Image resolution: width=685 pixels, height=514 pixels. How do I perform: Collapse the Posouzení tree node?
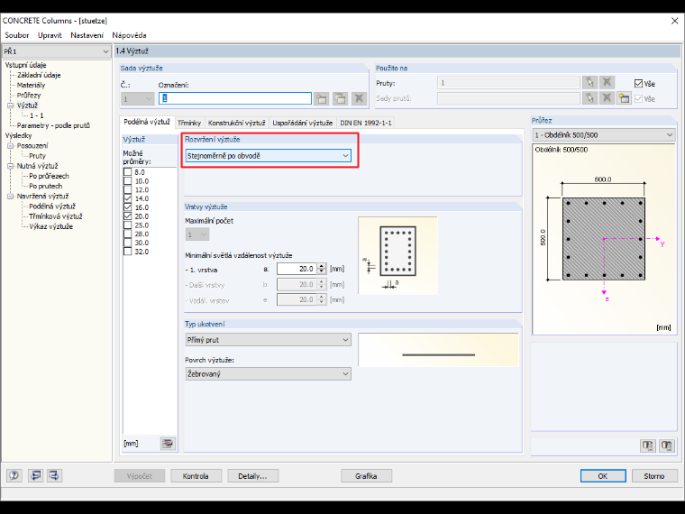click(x=11, y=146)
